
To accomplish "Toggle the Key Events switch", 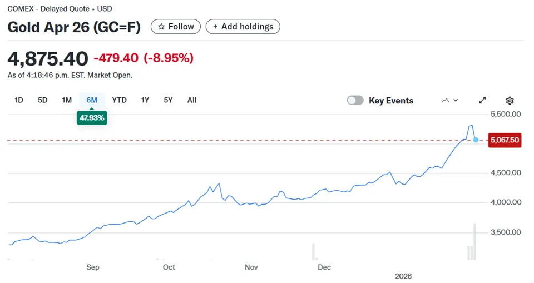I will [355, 100].
